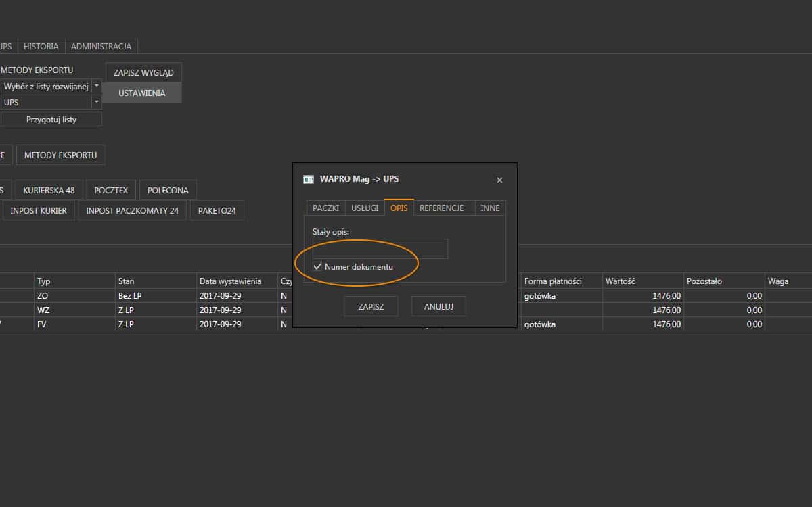The width and height of the screenshot is (812, 507).
Task: Switch to the PACZKI tab
Action: (x=325, y=208)
